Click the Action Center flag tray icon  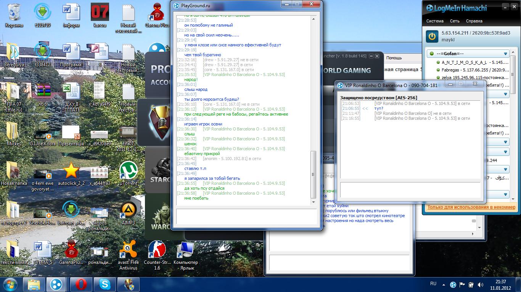point(462,284)
